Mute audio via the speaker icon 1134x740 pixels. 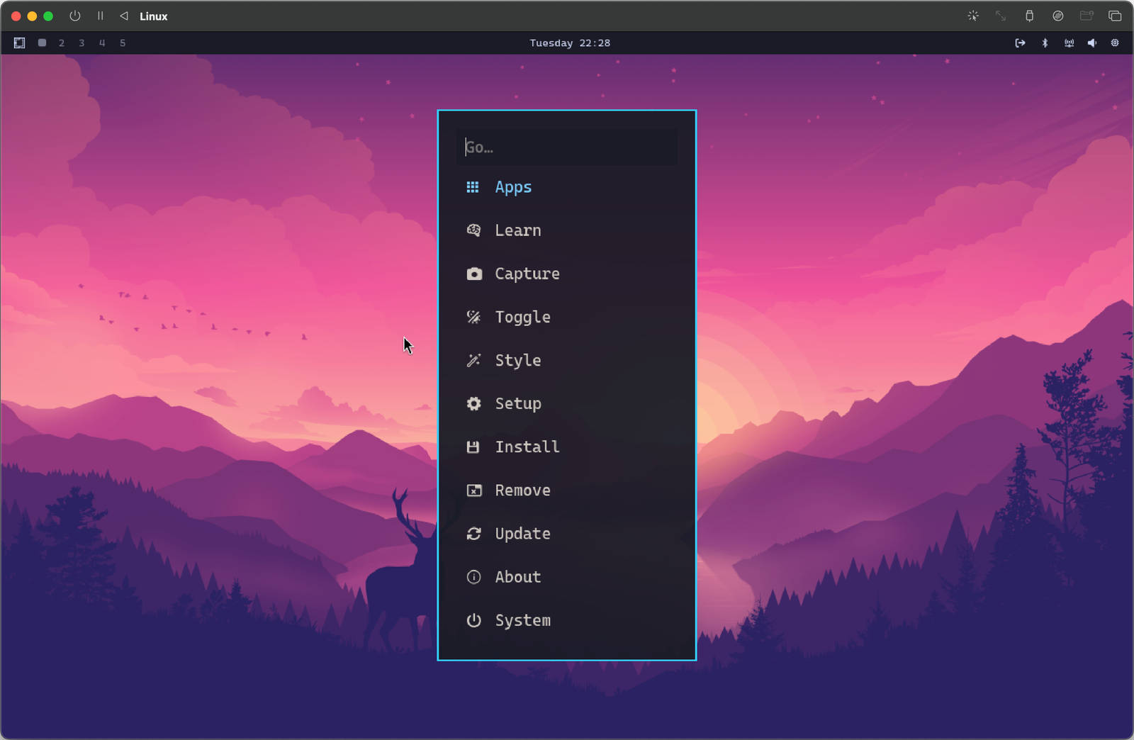[1091, 43]
